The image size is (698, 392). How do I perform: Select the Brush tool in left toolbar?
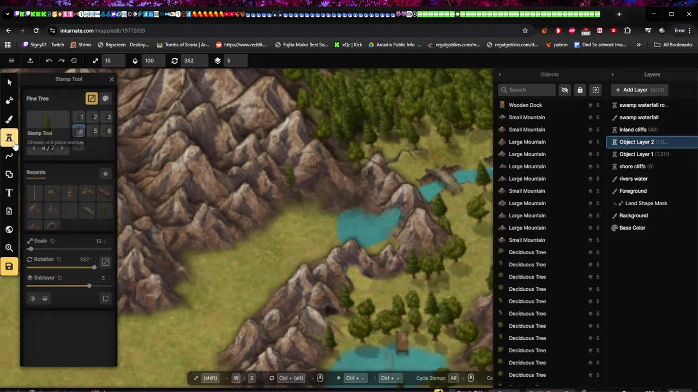tap(9, 119)
